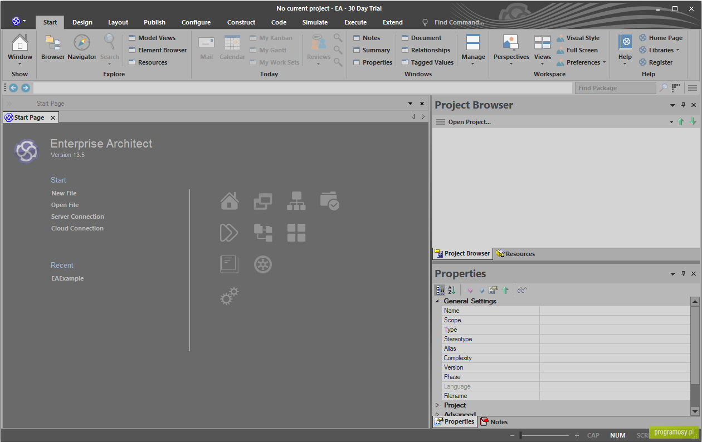This screenshot has width=702, height=442.
Task: Collapse the General Settings section
Action: [x=437, y=301]
